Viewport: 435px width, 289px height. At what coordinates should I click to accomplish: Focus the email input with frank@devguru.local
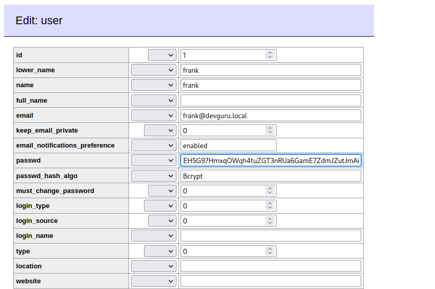(x=270, y=116)
